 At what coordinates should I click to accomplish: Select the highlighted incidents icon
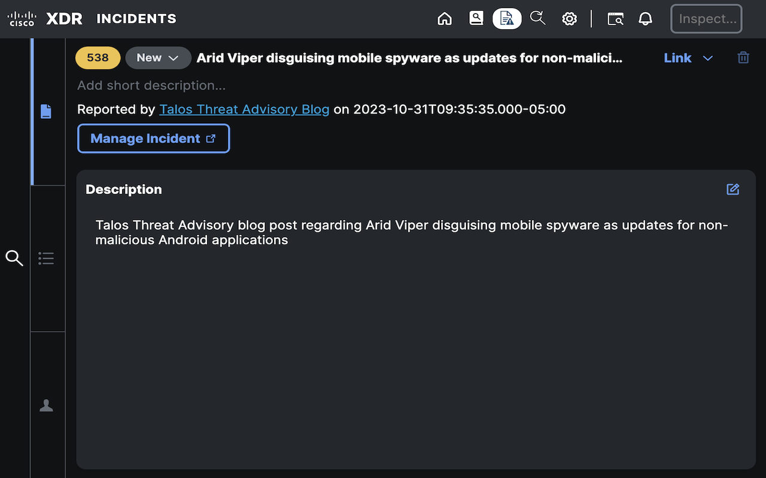[507, 19]
